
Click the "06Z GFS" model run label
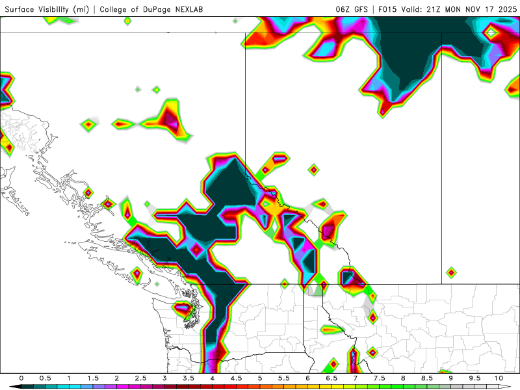(x=352, y=9)
